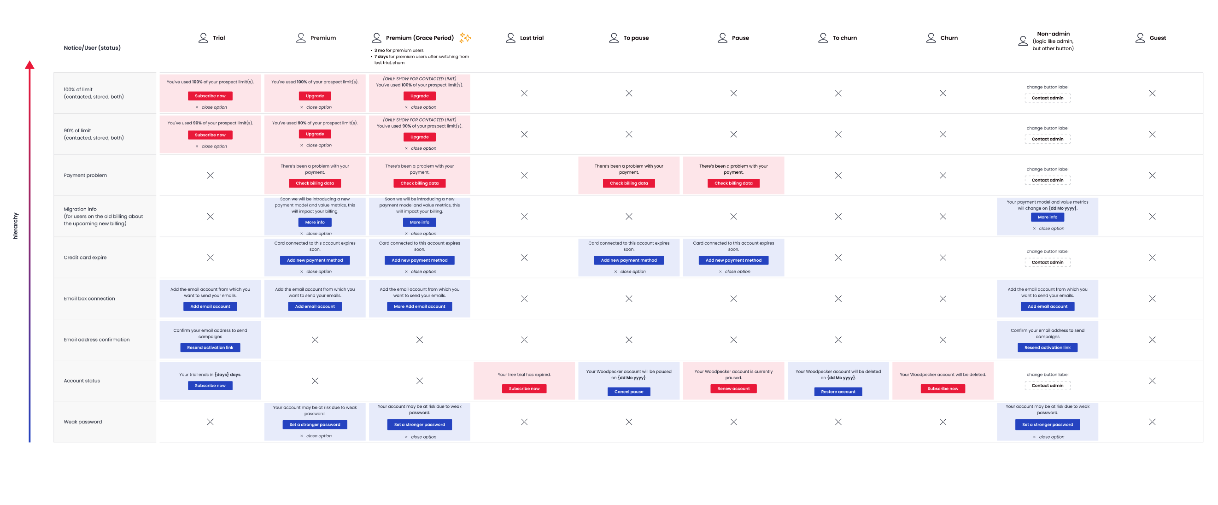The width and height of the screenshot is (1218, 505).
Task: Click the To pause user icon
Action: pos(614,38)
